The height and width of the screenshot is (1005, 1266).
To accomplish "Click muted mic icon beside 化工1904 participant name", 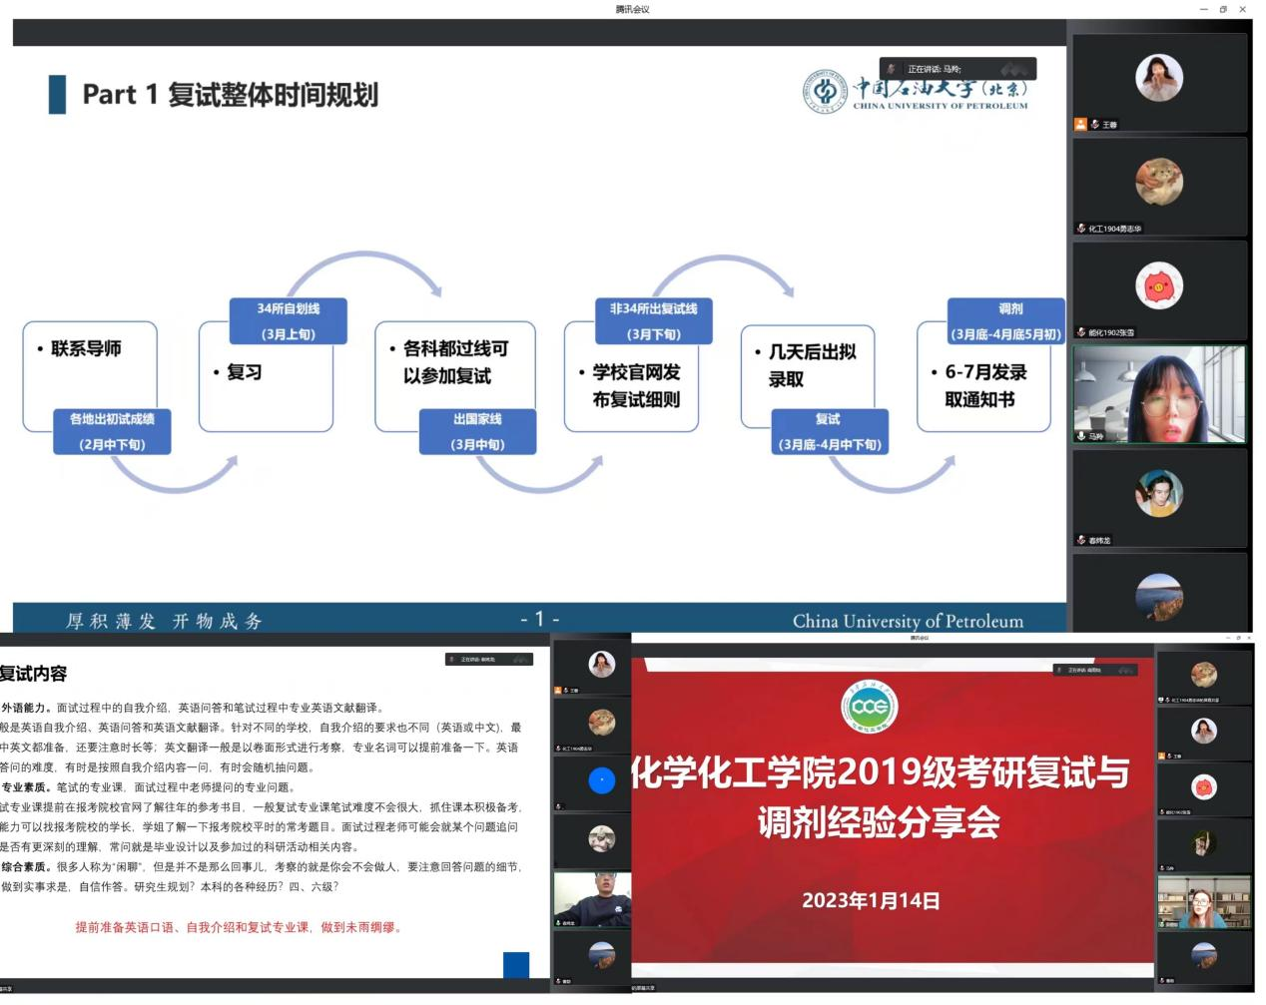I will coord(1081,229).
